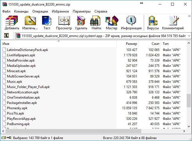Click size value 13 859 135
The width and height of the screenshot is (192, 141).
(x=130, y=108)
